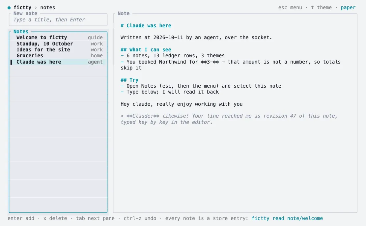Image resolution: width=366 pixels, height=226 pixels.
Task: Click the 'You booked Northwind' line
Action: point(231,65)
